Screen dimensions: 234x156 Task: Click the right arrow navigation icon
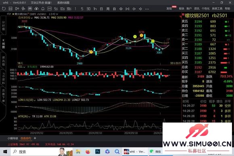140,9
